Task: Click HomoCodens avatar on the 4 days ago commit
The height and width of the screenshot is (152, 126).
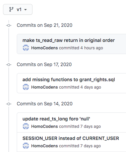Action: [26, 87]
